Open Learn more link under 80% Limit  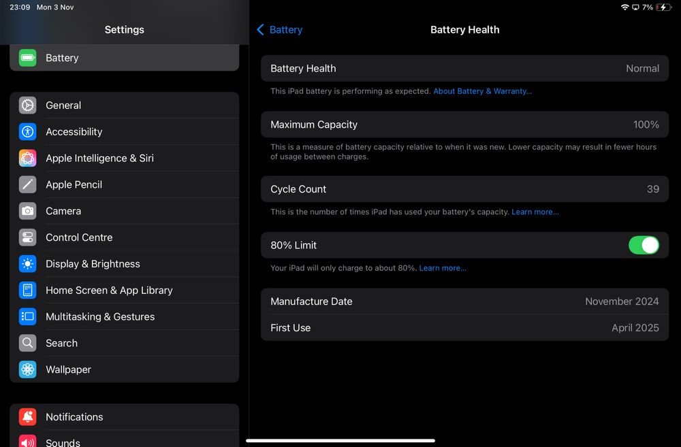[443, 268]
